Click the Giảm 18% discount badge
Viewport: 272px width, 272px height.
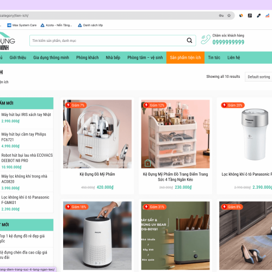(x=77, y=207)
